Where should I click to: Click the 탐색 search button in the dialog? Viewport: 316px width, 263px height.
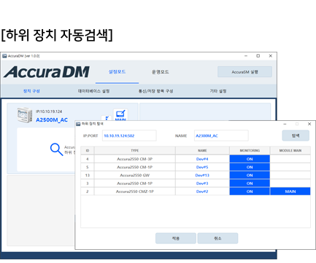[296, 136]
